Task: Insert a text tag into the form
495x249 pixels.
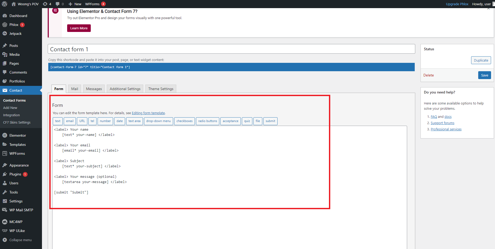Action: [58, 121]
